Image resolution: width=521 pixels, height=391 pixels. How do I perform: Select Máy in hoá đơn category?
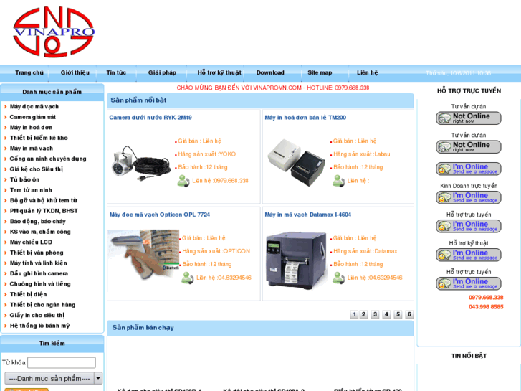pos(32,128)
